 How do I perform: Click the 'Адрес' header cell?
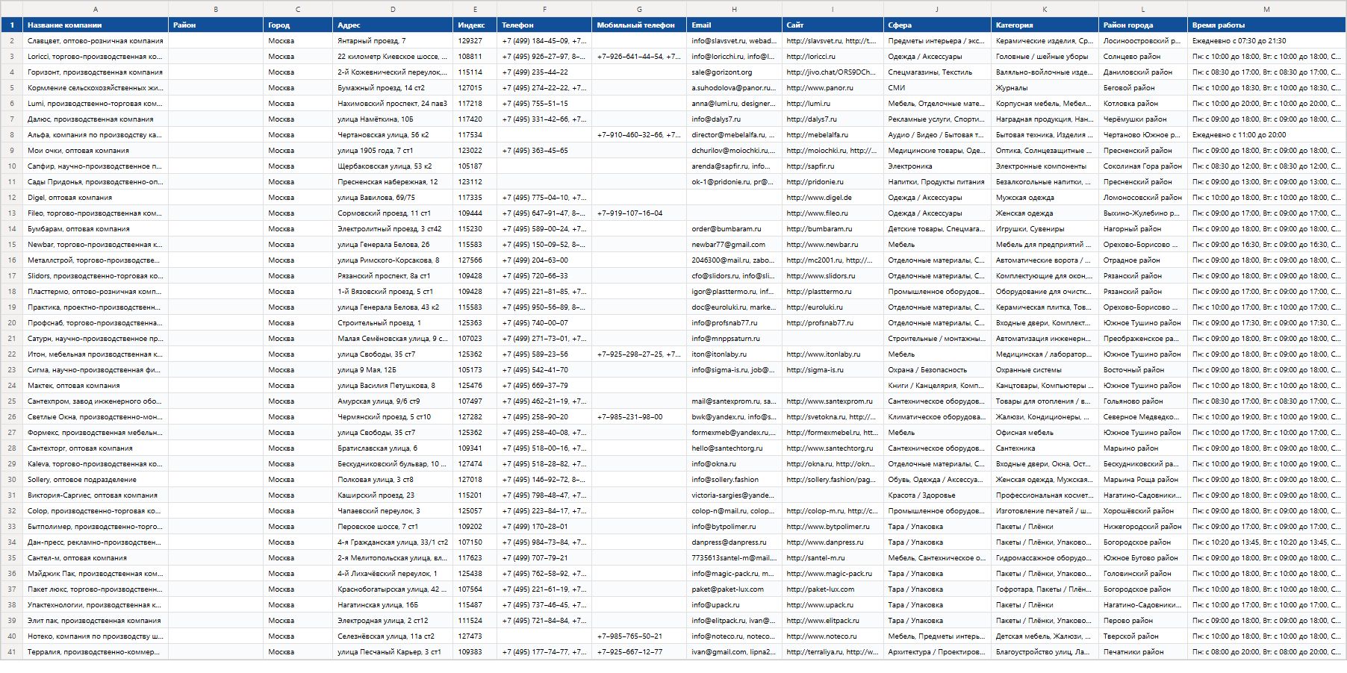tap(393, 25)
